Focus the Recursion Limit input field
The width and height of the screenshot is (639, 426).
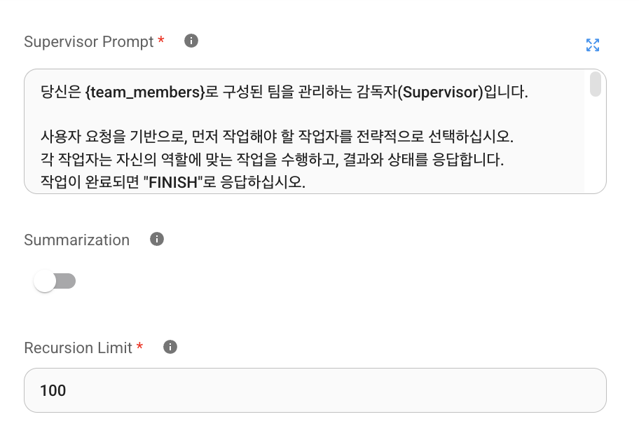pos(315,390)
